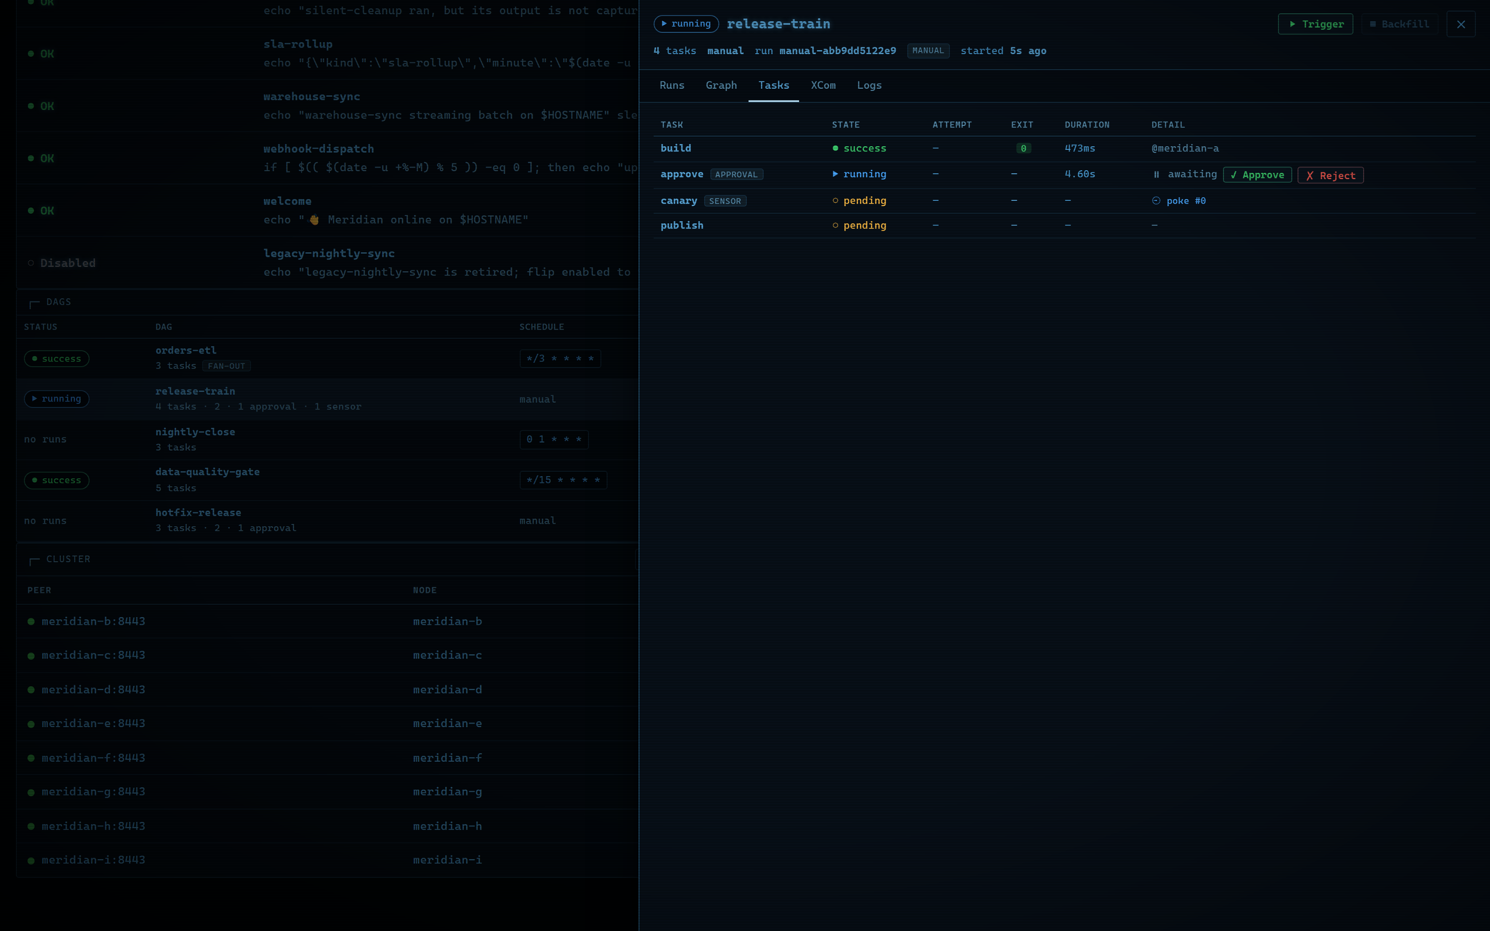Switch to the Graph tab
This screenshot has height=931, width=1490.
(x=721, y=86)
